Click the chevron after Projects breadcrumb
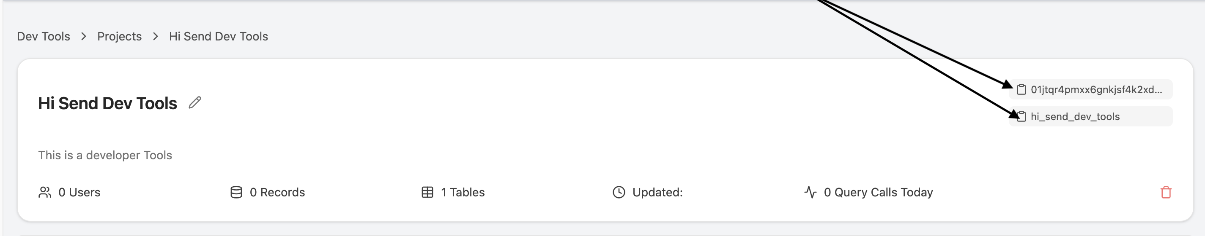Screen dimensions: 1205x236 155,36
